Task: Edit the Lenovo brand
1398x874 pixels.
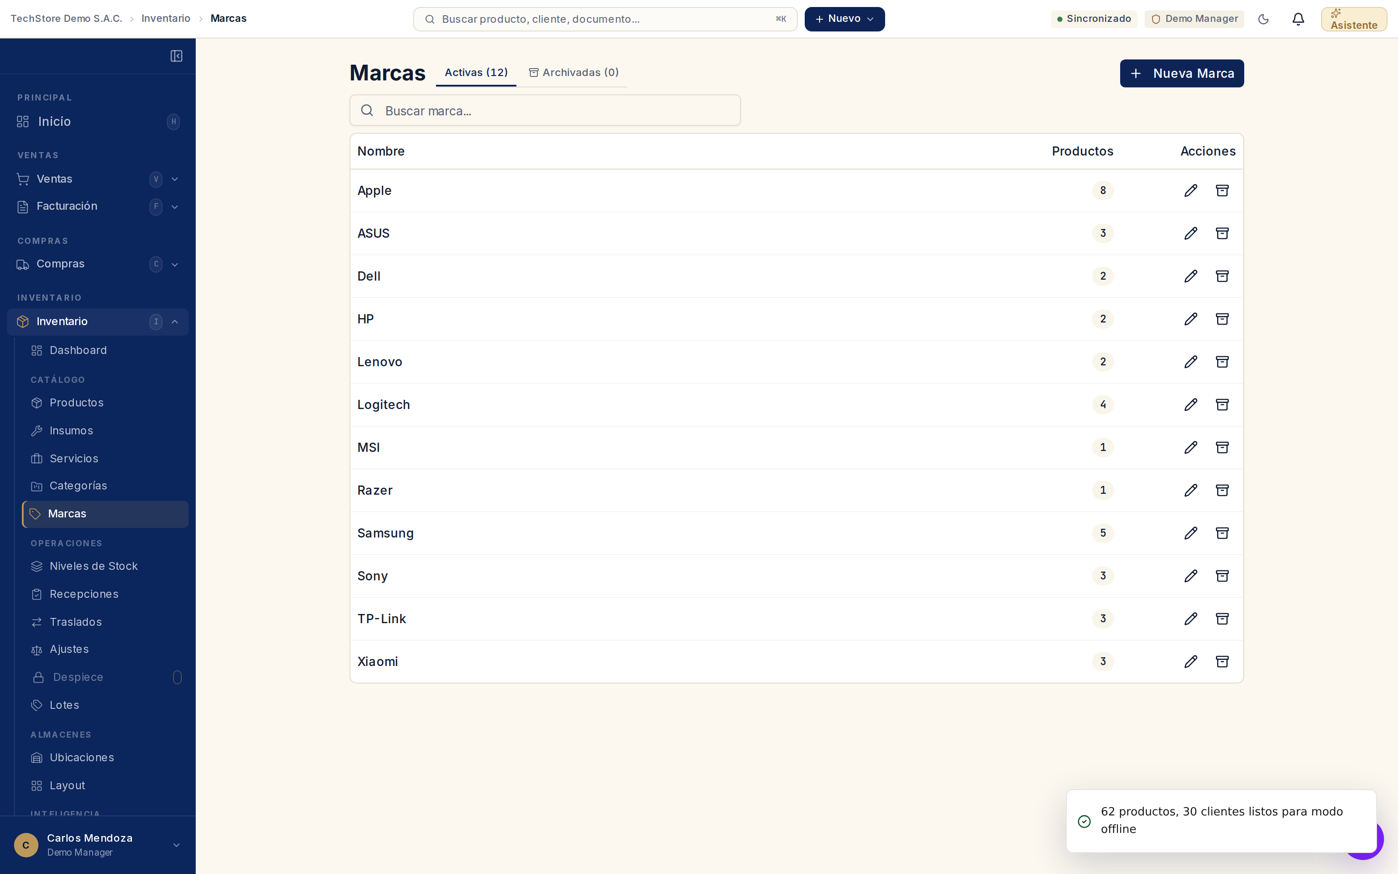Action: click(1190, 362)
